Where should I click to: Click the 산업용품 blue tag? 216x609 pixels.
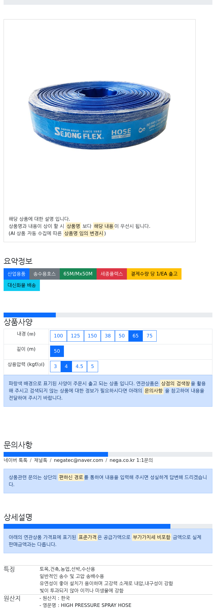tap(16, 274)
